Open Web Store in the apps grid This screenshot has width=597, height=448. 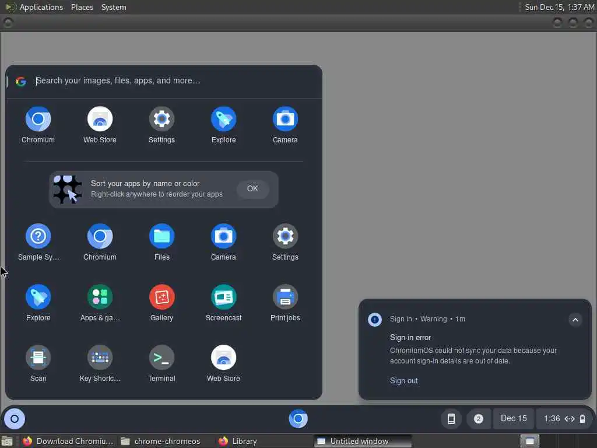click(x=223, y=363)
